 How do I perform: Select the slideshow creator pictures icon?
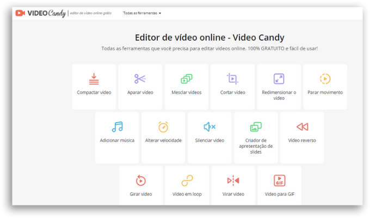(256, 127)
